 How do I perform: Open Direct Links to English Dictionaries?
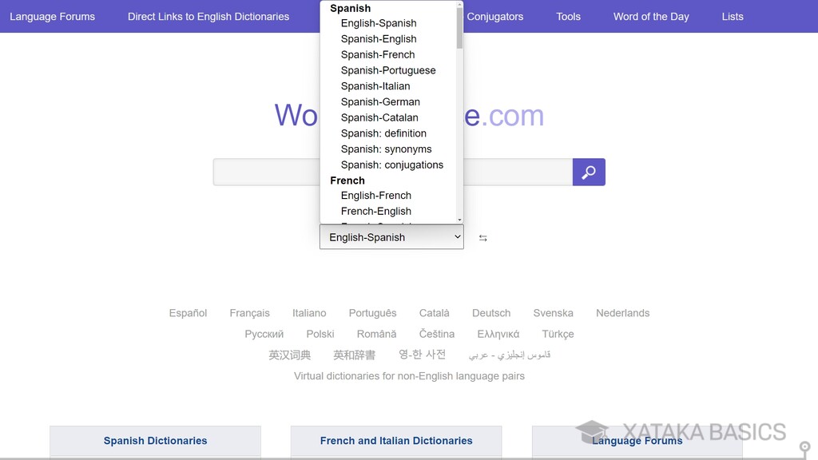point(208,16)
